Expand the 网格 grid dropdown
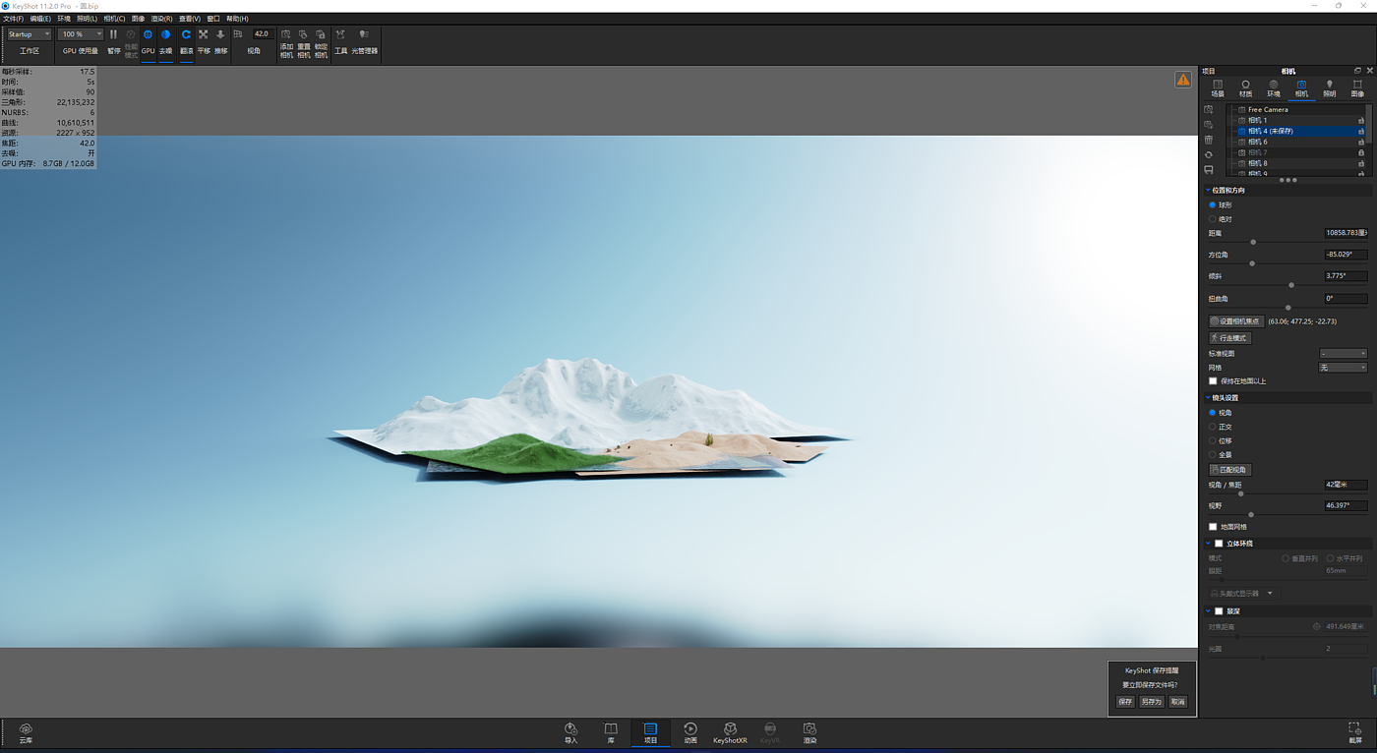 (x=1343, y=368)
